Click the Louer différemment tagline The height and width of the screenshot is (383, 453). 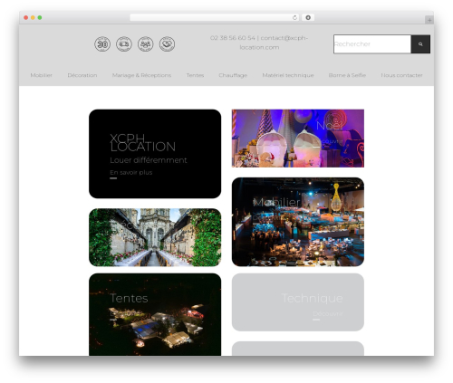(149, 160)
